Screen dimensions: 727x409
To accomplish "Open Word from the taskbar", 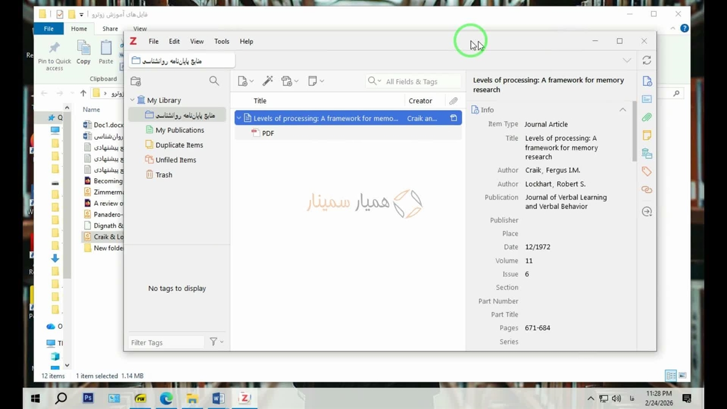I will click(x=218, y=398).
